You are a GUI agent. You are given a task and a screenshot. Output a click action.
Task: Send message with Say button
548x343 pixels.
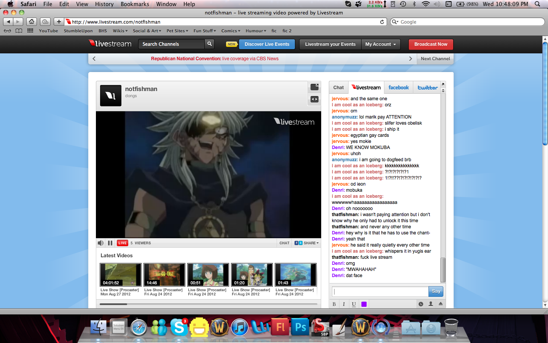coord(436,292)
